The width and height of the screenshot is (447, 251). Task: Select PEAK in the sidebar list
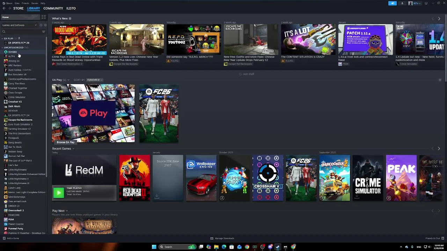point(11,219)
